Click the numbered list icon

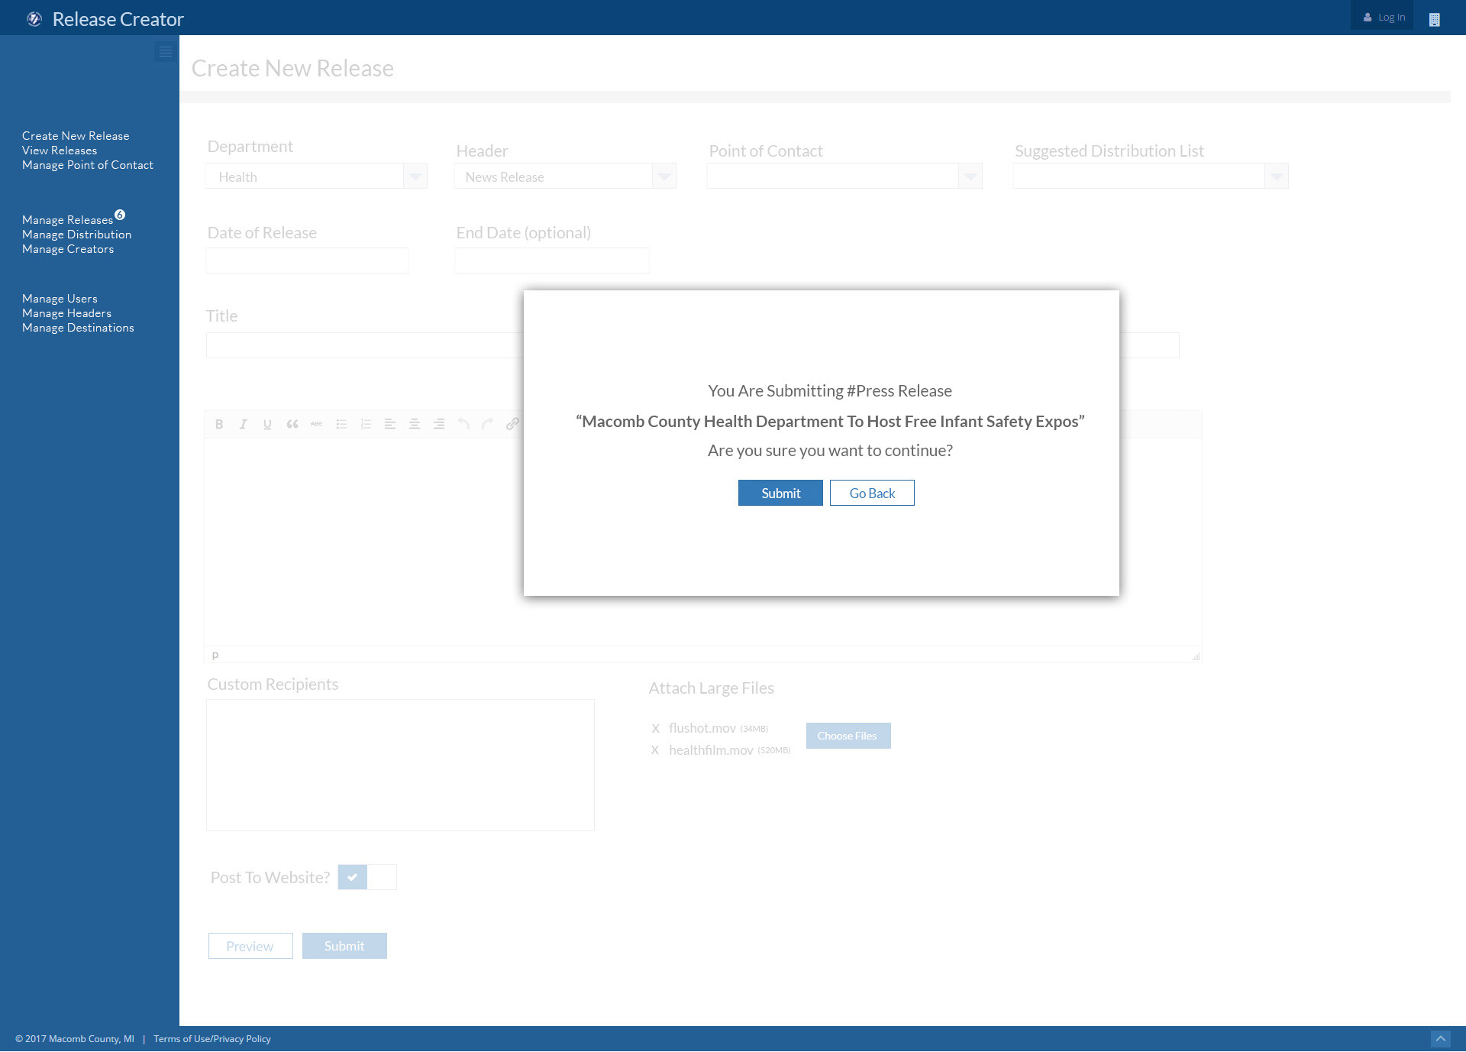tap(366, 424)
